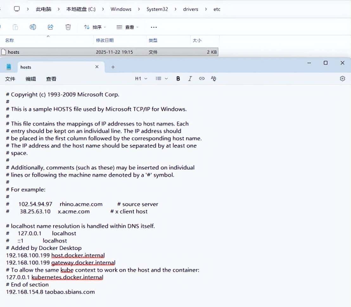Click the '# For example:' line
This screenshot has height=307, width=351.
pyautogui.click(x=26, y=190)
